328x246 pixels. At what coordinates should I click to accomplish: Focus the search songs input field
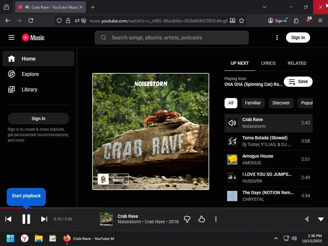(172, 38)
